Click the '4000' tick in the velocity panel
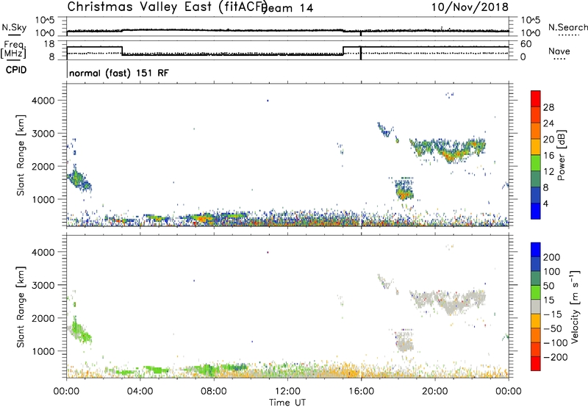 tap(43, 252)
